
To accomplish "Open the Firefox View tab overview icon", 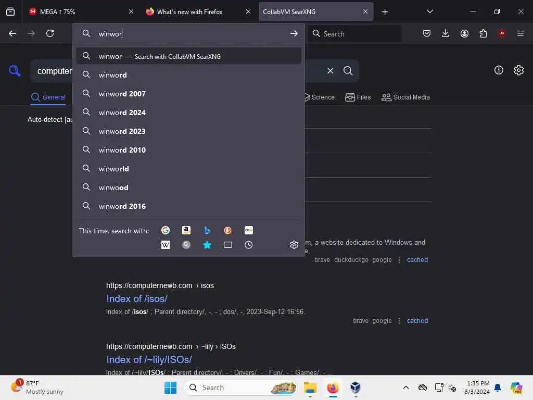I will (10, 11).
